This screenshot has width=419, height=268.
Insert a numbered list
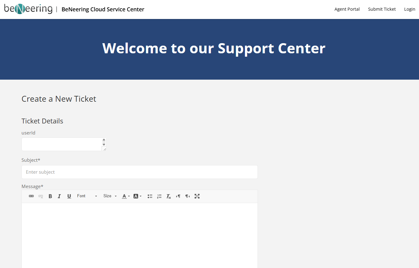pos(159,196)
